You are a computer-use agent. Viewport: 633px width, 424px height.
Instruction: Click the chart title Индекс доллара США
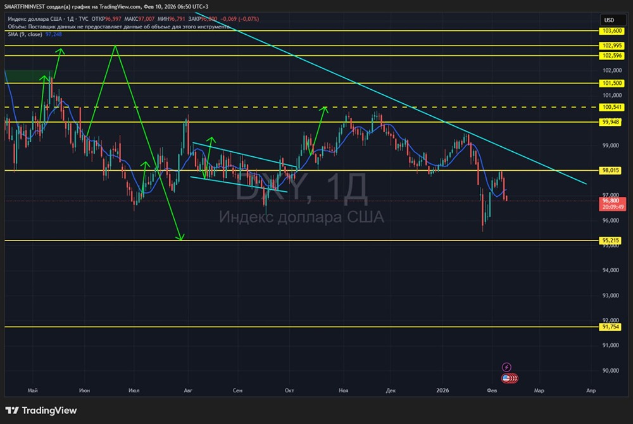click(34, 18)
